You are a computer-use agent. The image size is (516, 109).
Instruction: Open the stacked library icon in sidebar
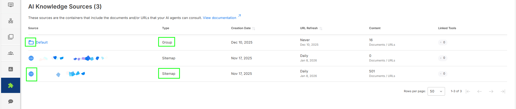click(11, 37)
